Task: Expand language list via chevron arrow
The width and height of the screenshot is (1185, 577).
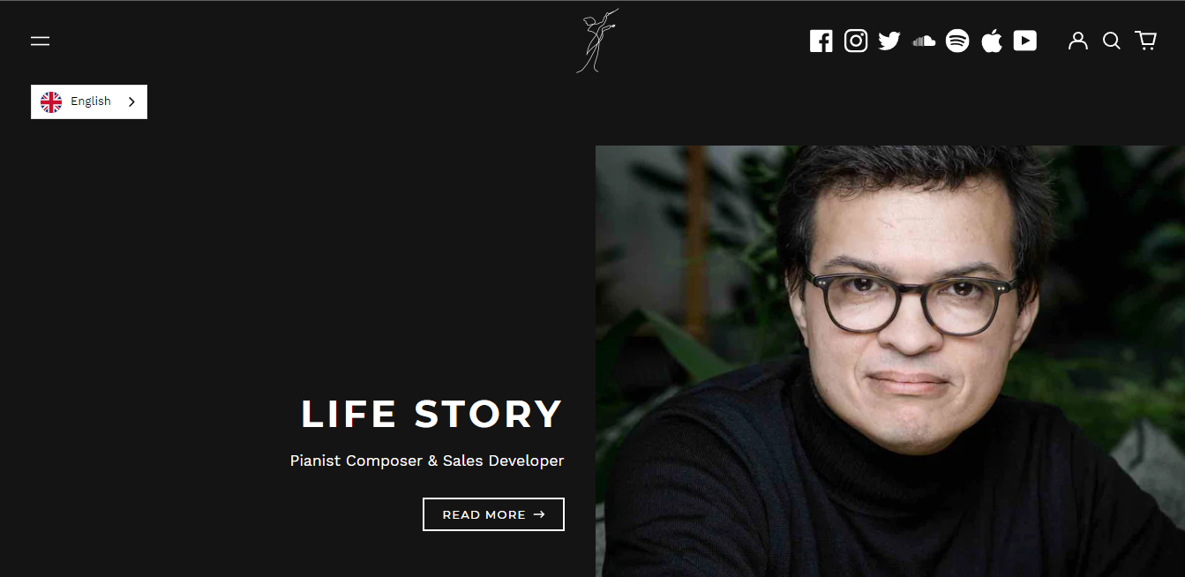Action: 131,101
